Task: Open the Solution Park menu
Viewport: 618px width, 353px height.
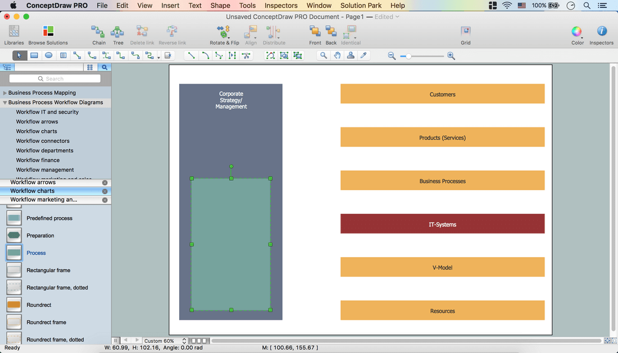Action: [x=361, y=6]
